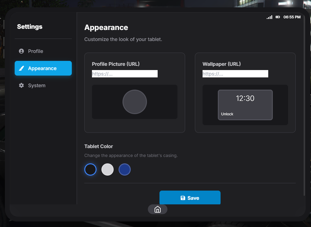Viewport: 311px width, 227px height.
Task: Click the circular profile picture preview
Action: (135, 102)
